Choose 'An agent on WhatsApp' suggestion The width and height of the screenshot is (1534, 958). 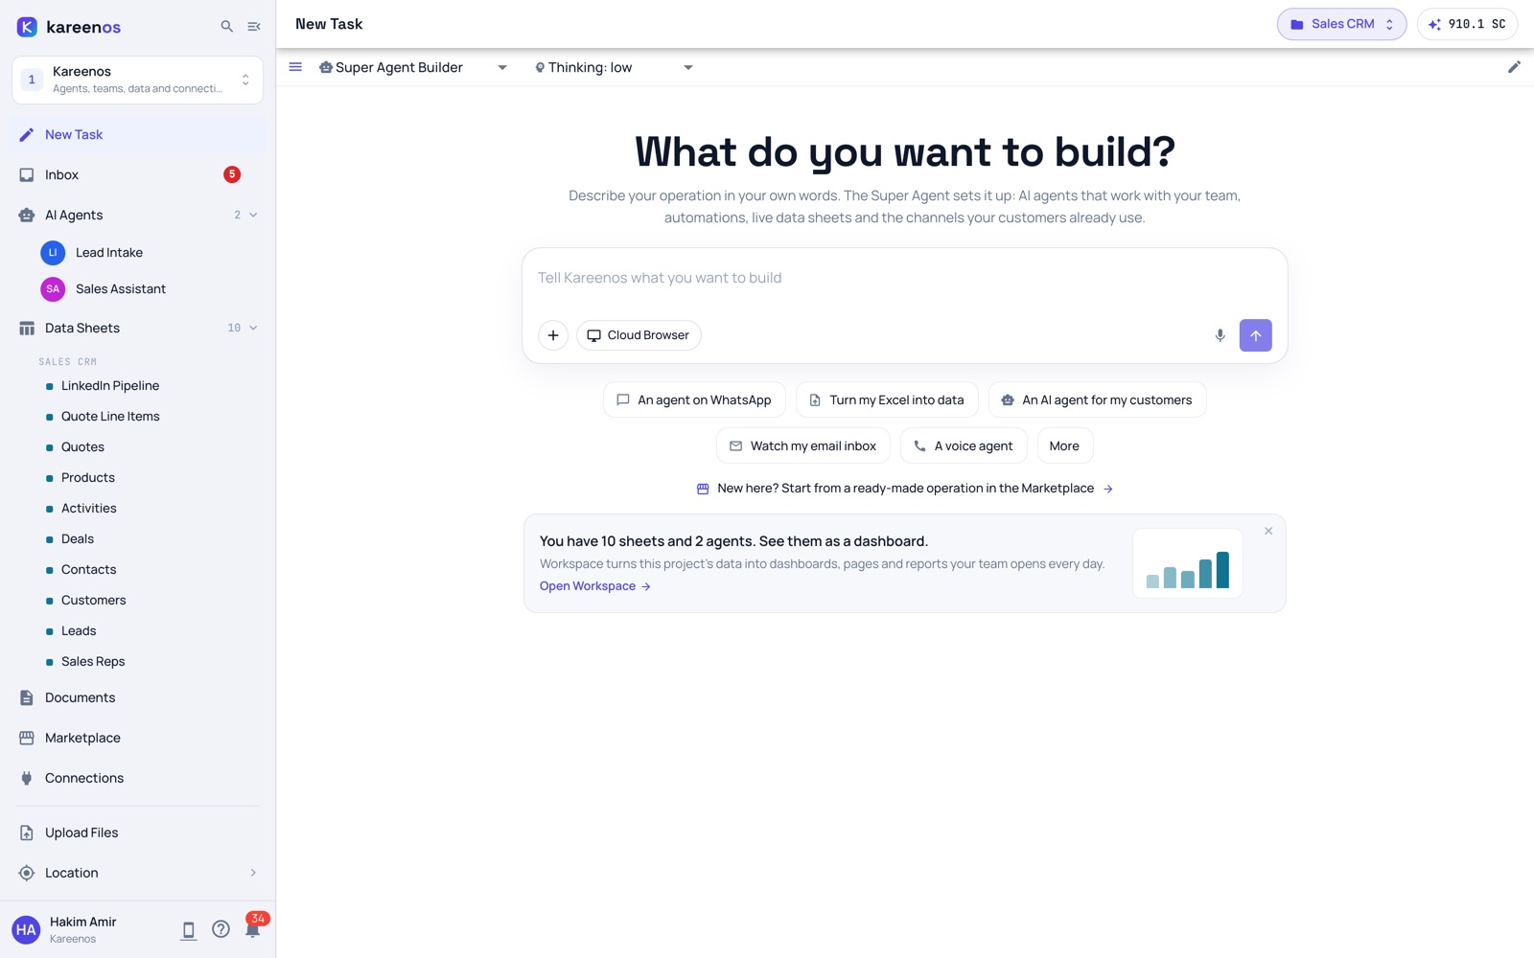(x=694, y=400)
